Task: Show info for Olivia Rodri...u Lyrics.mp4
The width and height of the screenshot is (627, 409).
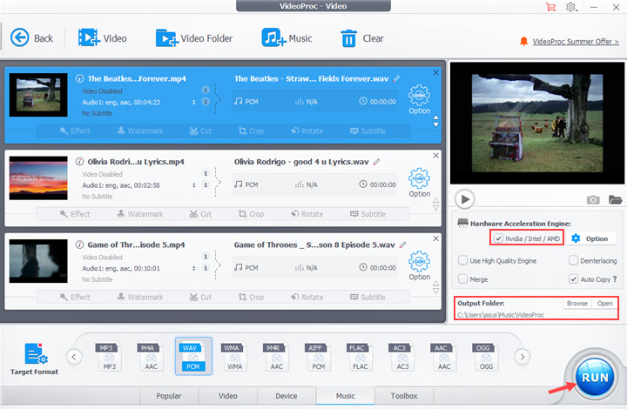Action: pos(79,162)
